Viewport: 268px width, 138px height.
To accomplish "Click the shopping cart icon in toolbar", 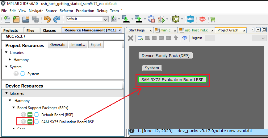I will (213, 19).
